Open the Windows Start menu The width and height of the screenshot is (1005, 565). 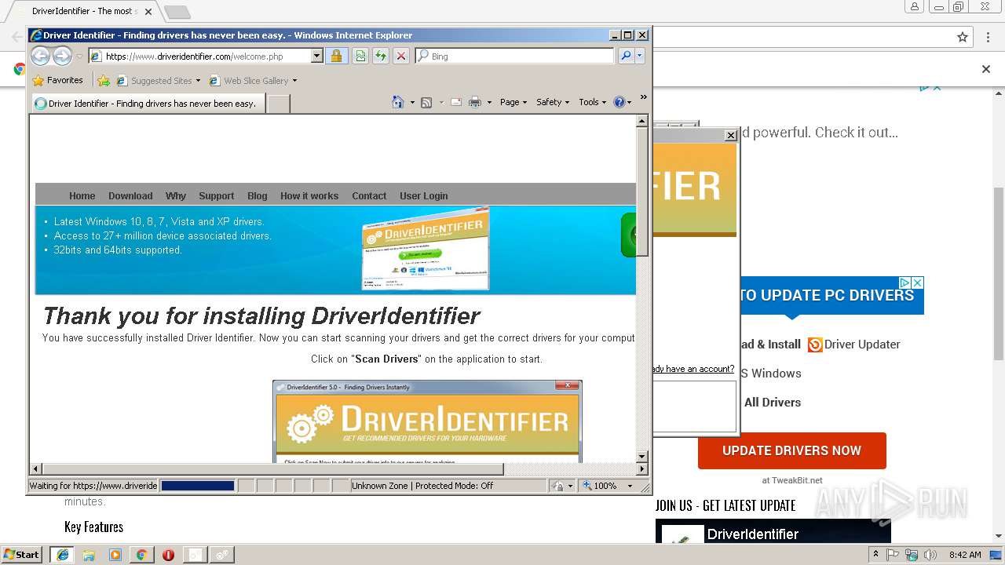(22, 554)
